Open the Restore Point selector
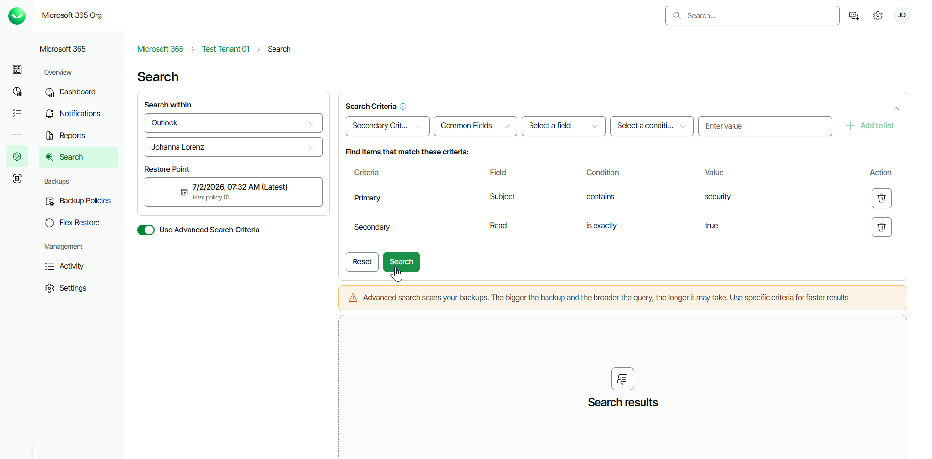Viewport: 932px width, 459px height. click(x=234, y=192)
